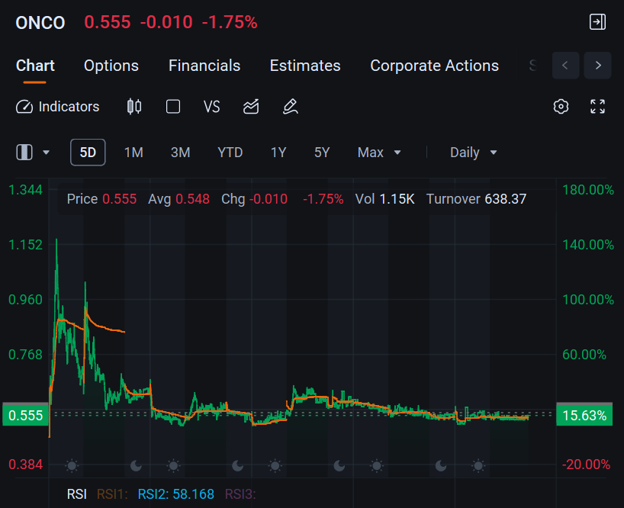Image resolution: width=624 pixels, height=508 pixels.
Task: Select the 5D time range
Action: (x=88, y=153)
